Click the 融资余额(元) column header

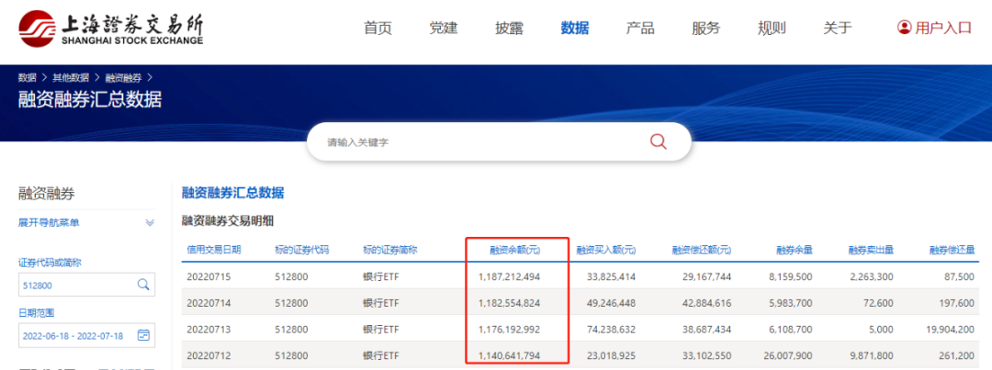pos(515,250)
